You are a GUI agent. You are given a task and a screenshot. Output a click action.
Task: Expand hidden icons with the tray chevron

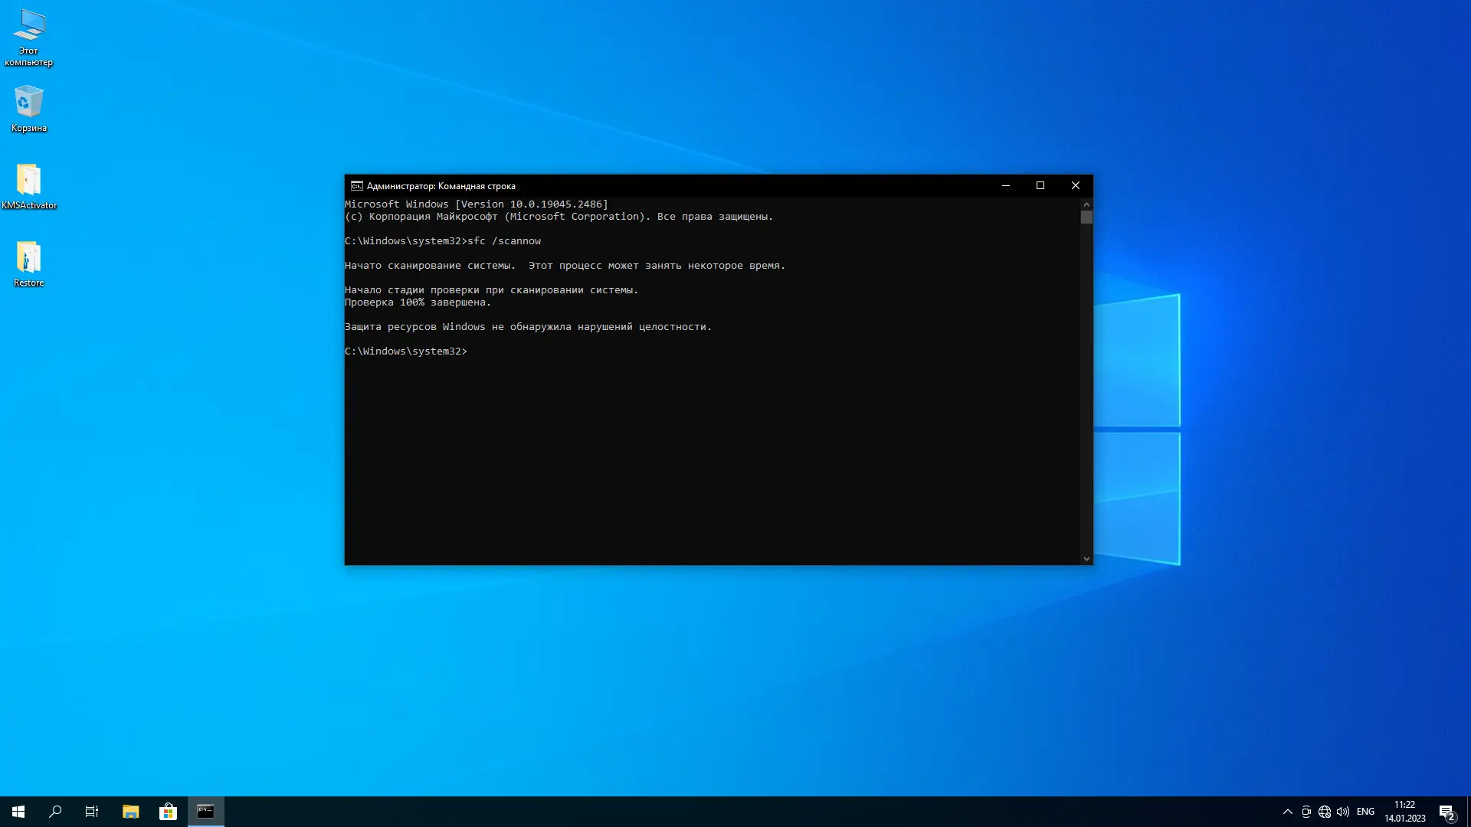[x=1286, y=811]
